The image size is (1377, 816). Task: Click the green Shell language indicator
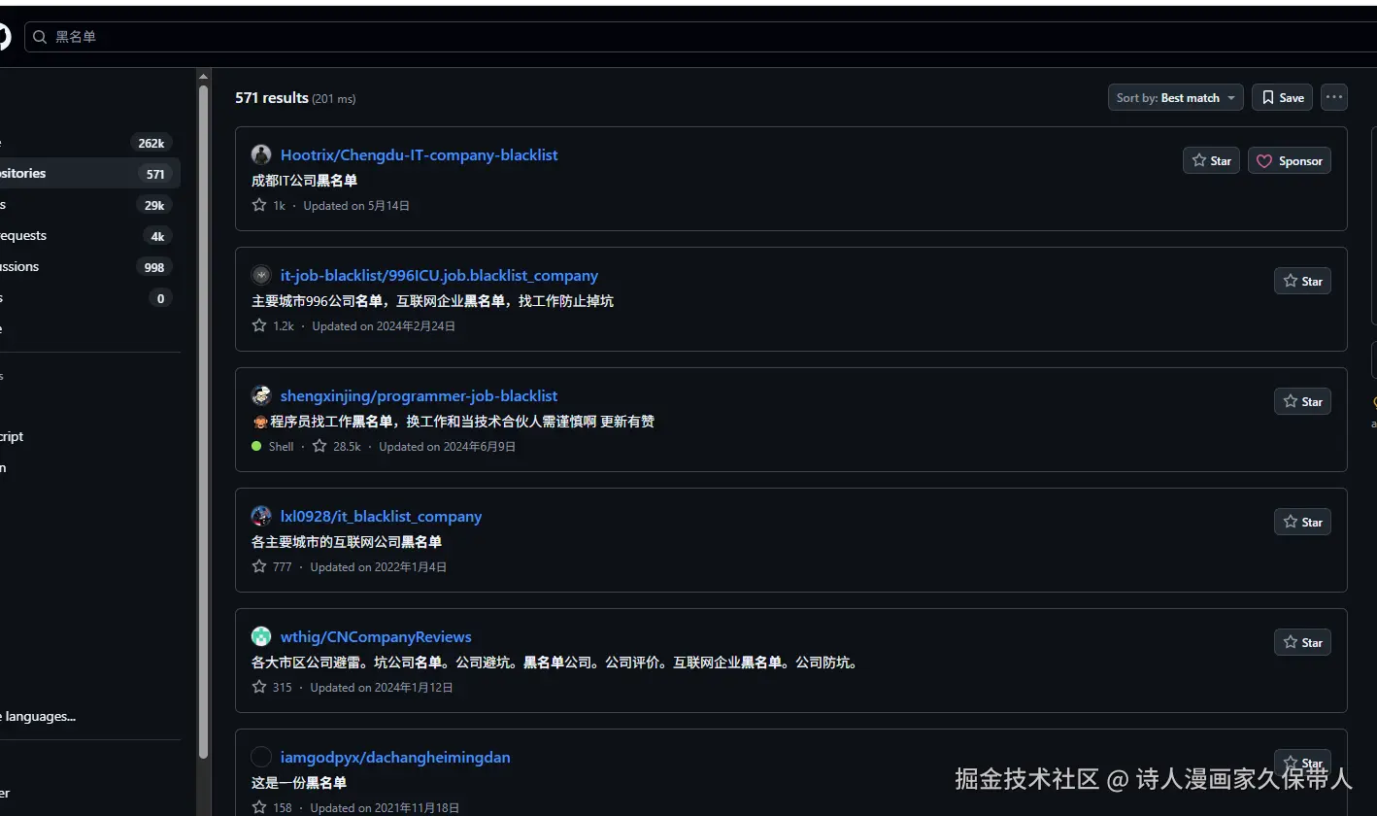point(254,446)
